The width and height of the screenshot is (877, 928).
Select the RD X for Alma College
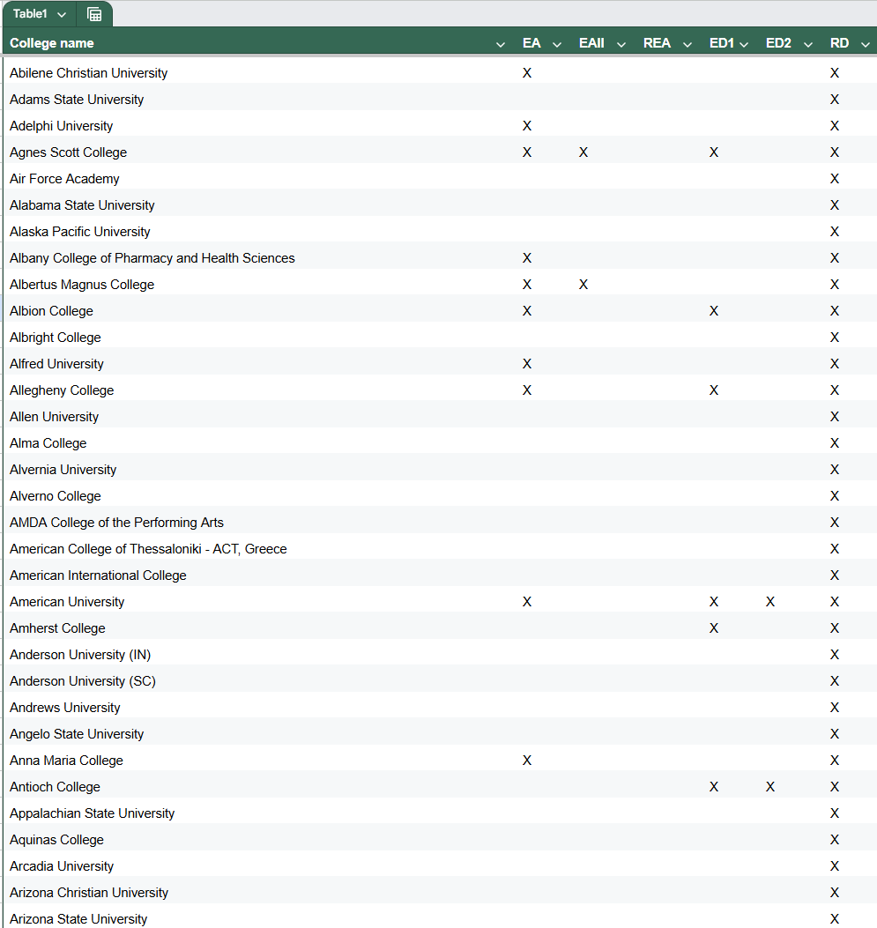click(835, 443)
